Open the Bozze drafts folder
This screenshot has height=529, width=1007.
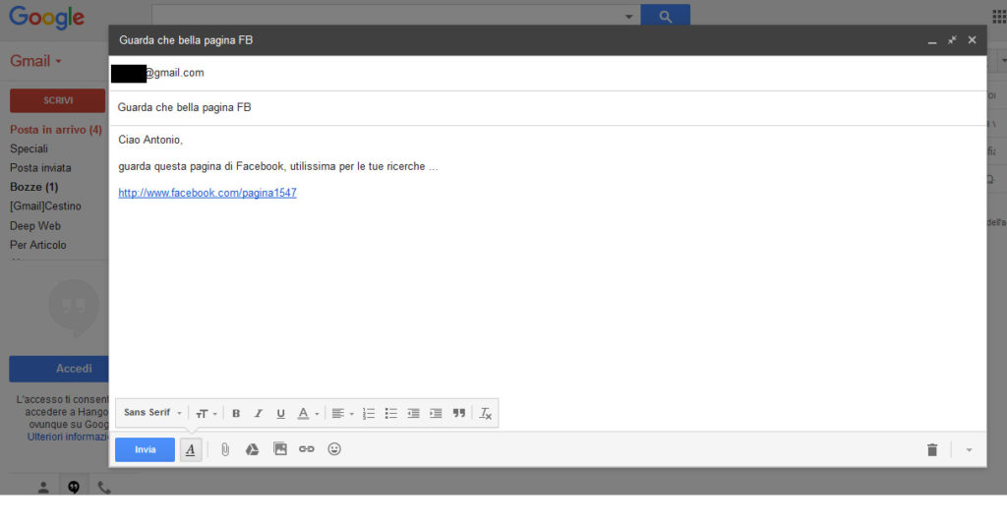click(34, 188)
